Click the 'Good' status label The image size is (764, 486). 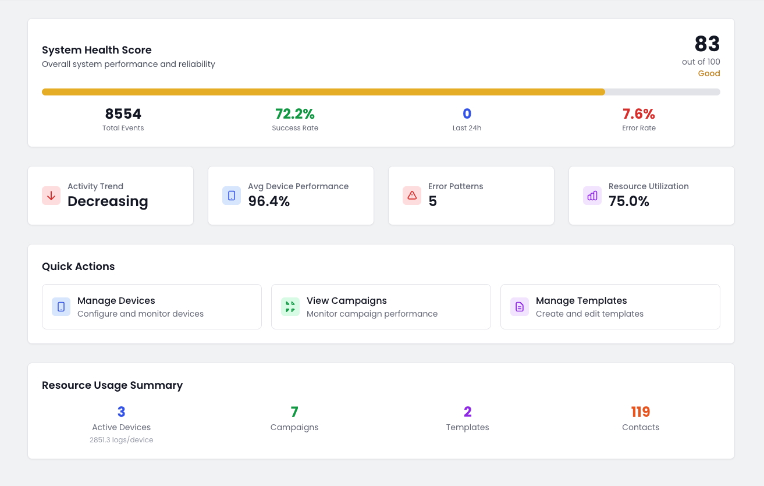[709, 73]
